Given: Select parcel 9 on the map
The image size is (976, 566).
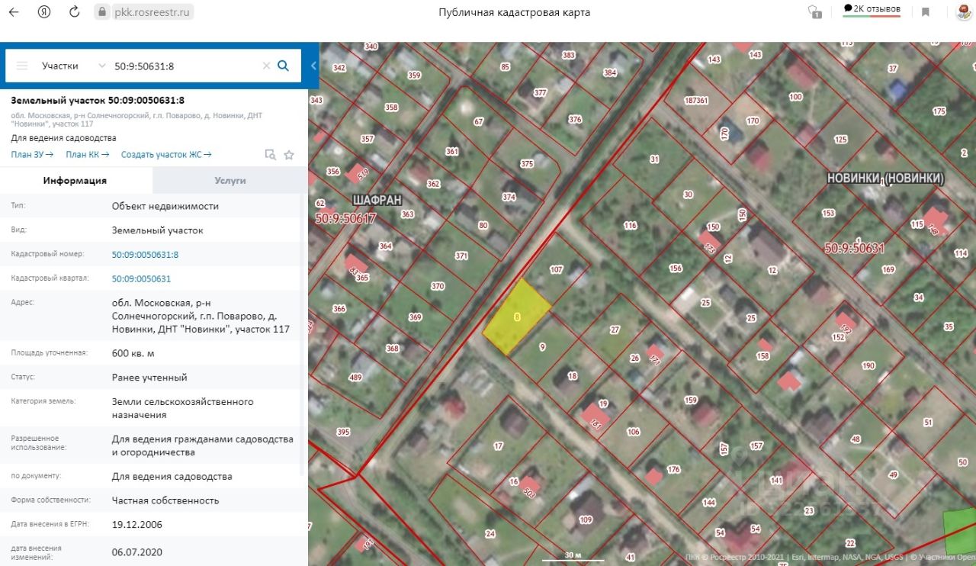Looking at the screenshot, I should coord(542,347).
